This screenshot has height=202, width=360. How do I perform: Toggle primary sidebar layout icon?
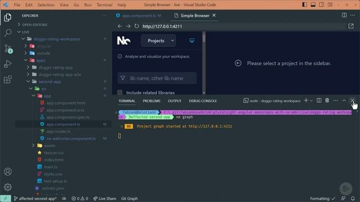tap(304, 4)
